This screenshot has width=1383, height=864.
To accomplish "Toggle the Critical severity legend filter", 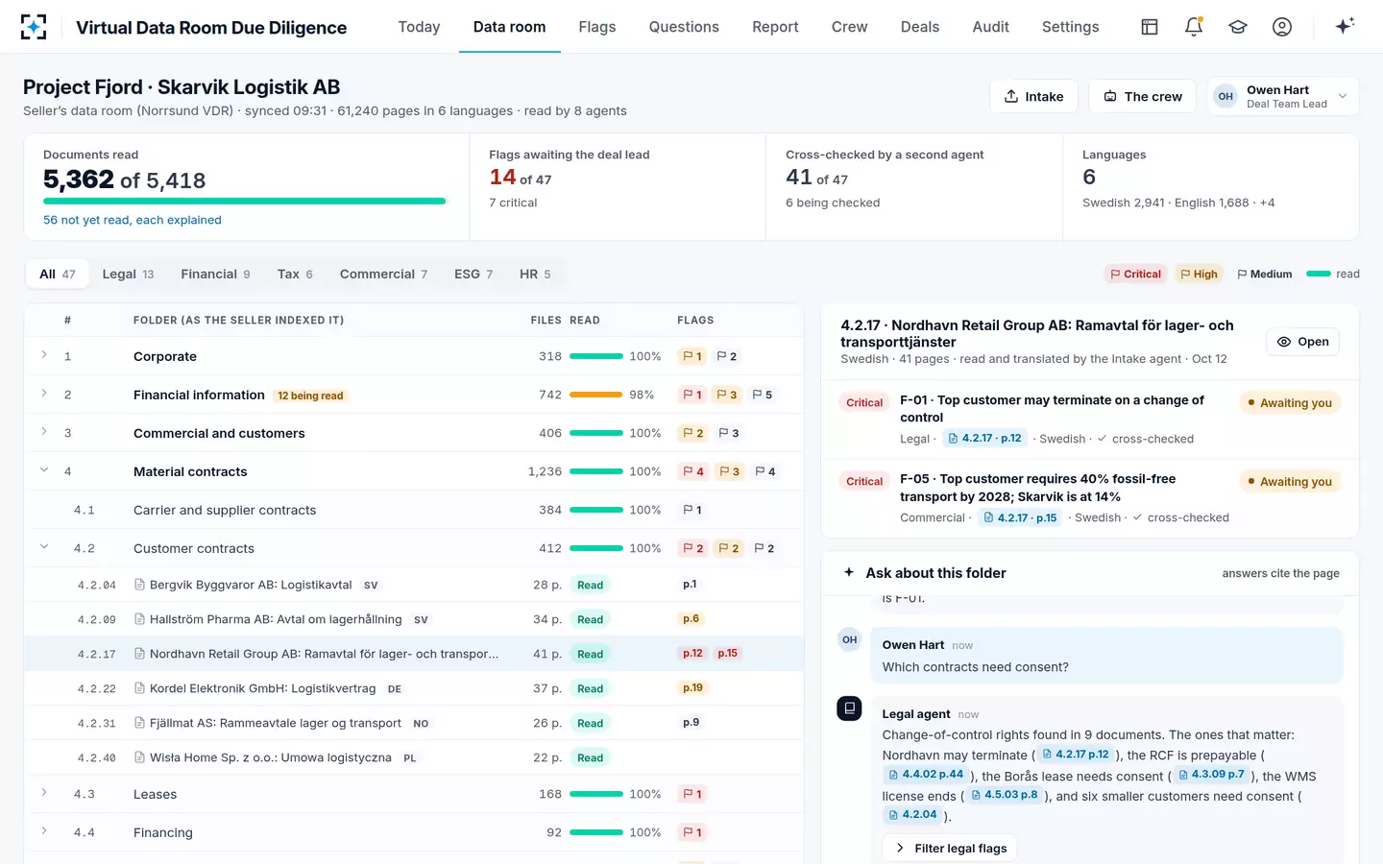I will coord(1135,274).
